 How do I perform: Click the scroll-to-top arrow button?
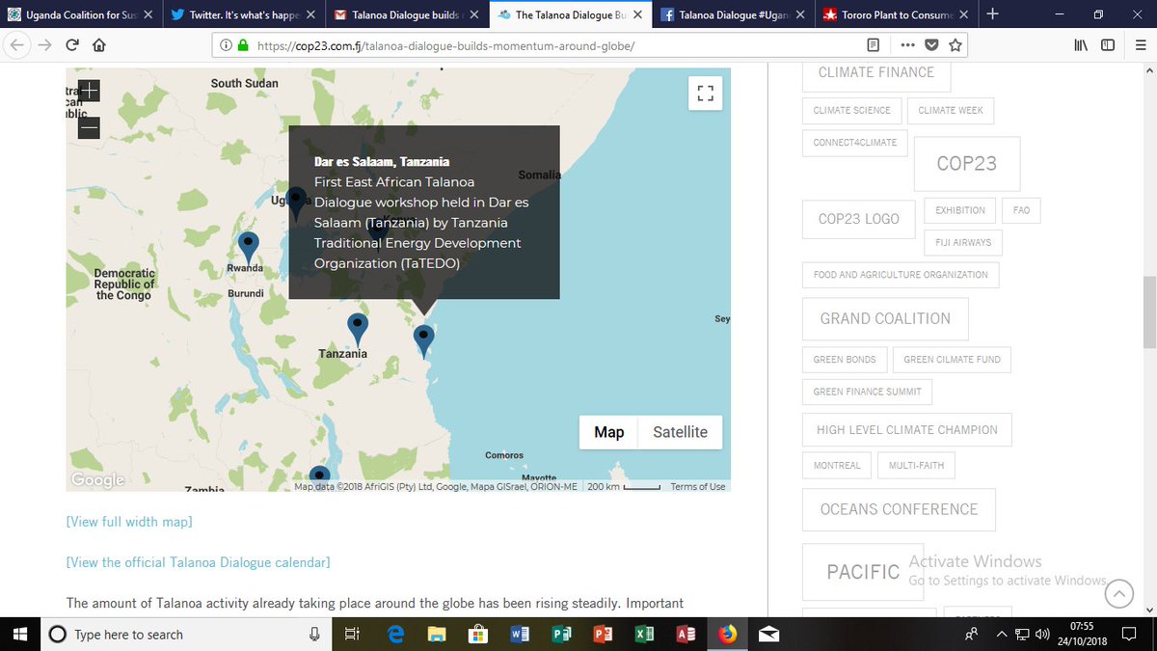click(x=1118, y=594)
